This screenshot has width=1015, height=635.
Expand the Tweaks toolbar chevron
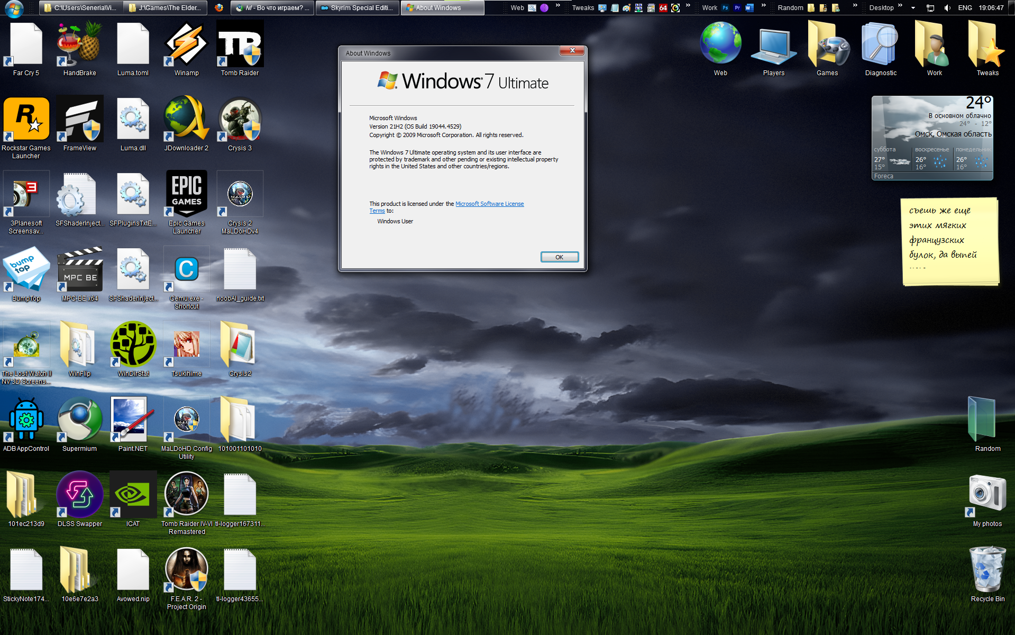pyautogui.click(x=688, y=5)
